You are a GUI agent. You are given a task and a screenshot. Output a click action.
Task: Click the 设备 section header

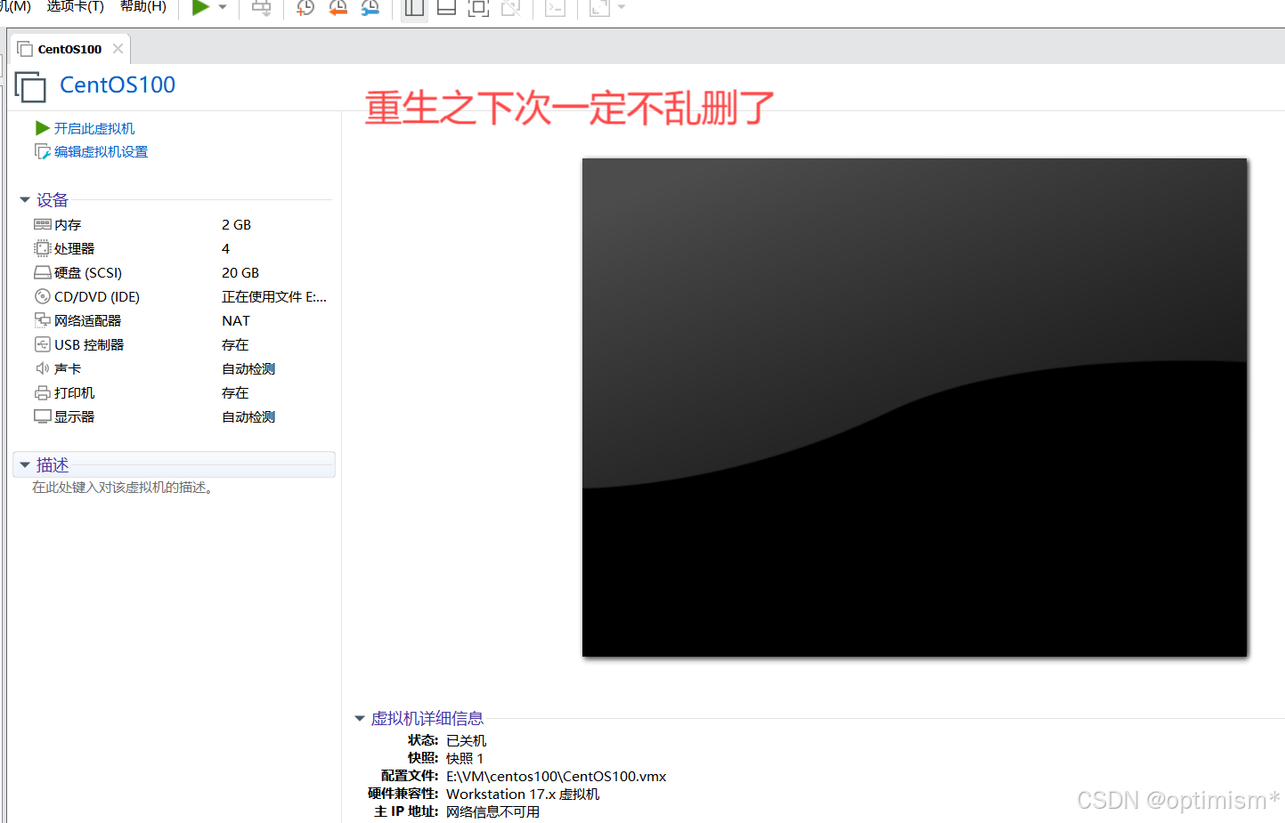53,200
